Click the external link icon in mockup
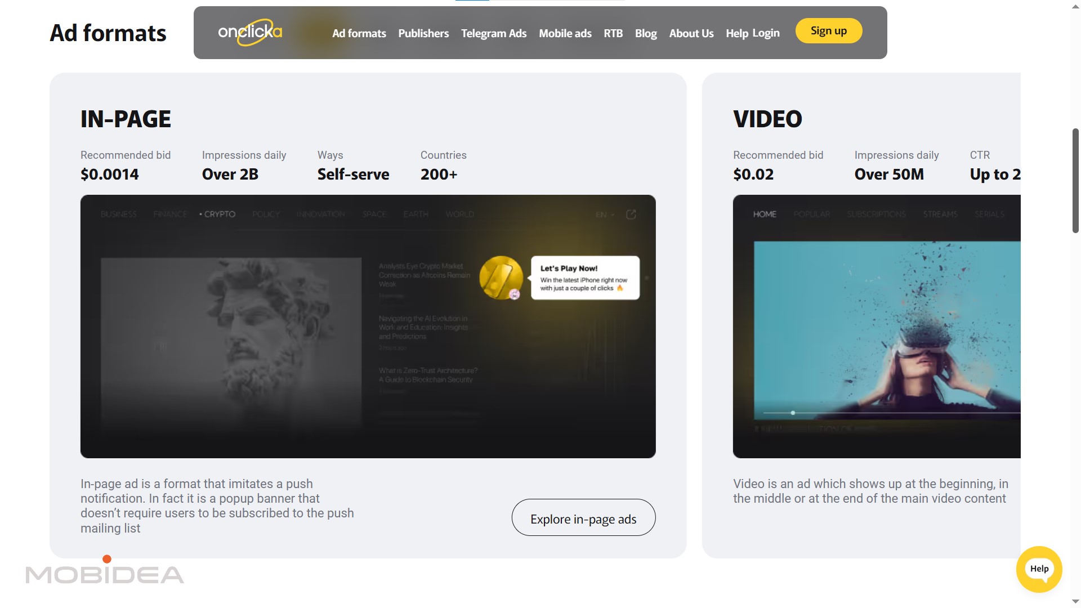This screenshot has width=1081, height=608. click(x=631, y=214)
